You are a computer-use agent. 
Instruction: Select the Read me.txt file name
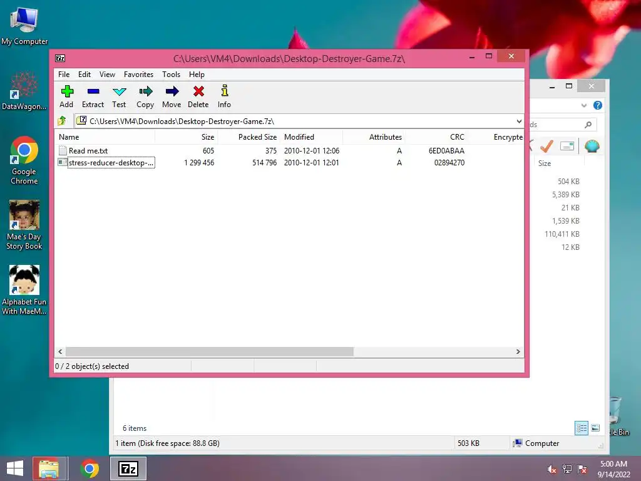pyautogui.click(x=88, y=150)
